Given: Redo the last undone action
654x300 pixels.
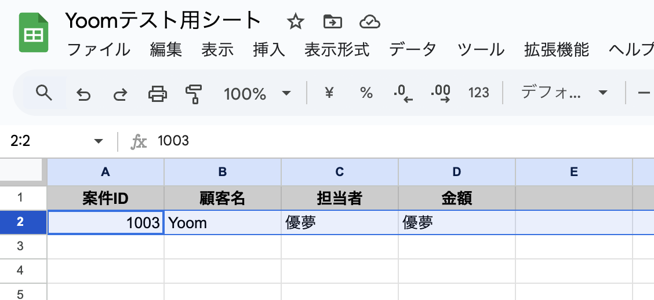Looking at the screenshot, I should (120, 93).
